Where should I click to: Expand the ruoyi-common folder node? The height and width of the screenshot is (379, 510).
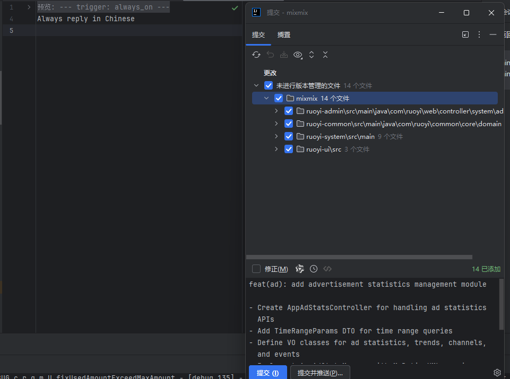click(276, 124)
